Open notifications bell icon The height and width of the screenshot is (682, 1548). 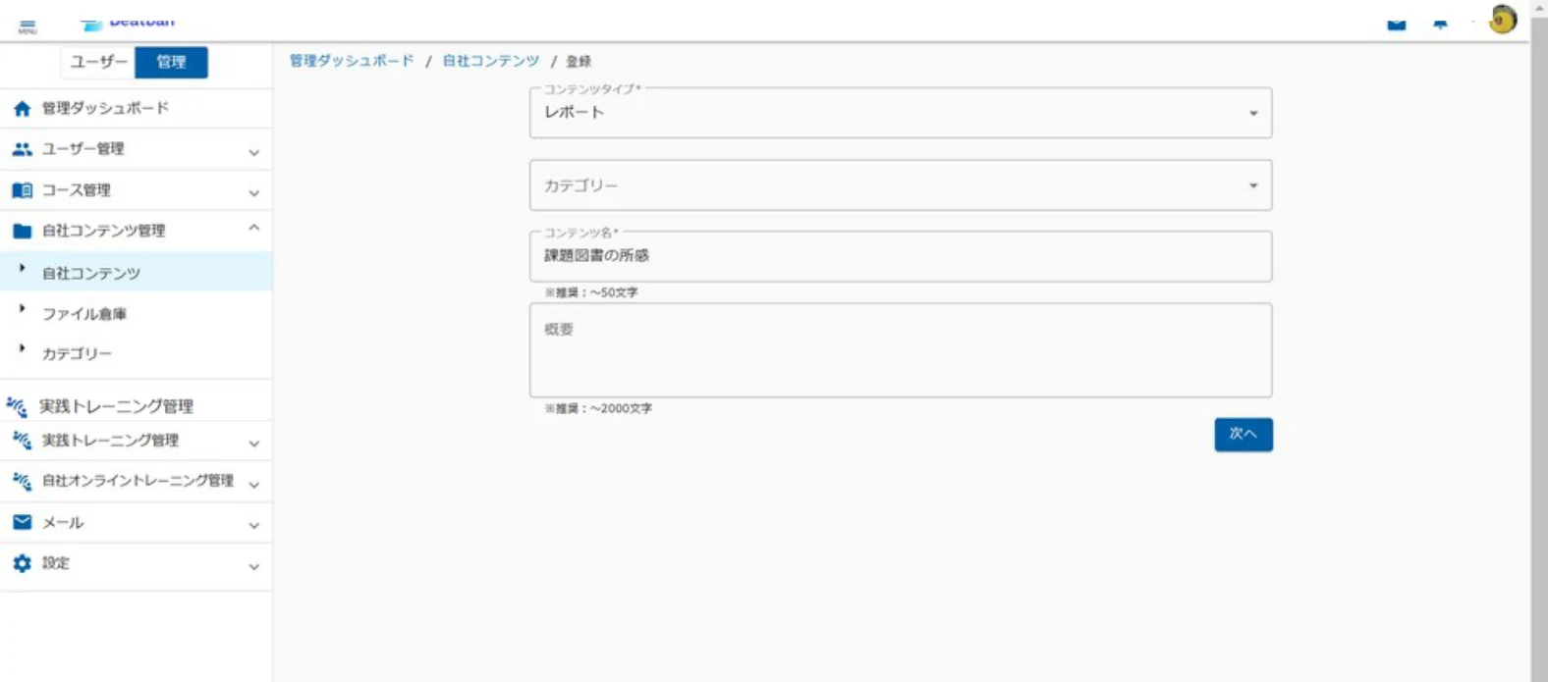tap(1440, 24)
